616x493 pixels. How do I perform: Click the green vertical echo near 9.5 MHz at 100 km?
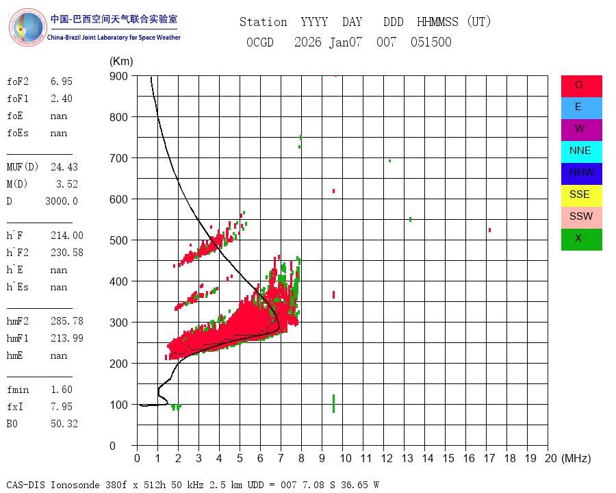click(333, 404)
